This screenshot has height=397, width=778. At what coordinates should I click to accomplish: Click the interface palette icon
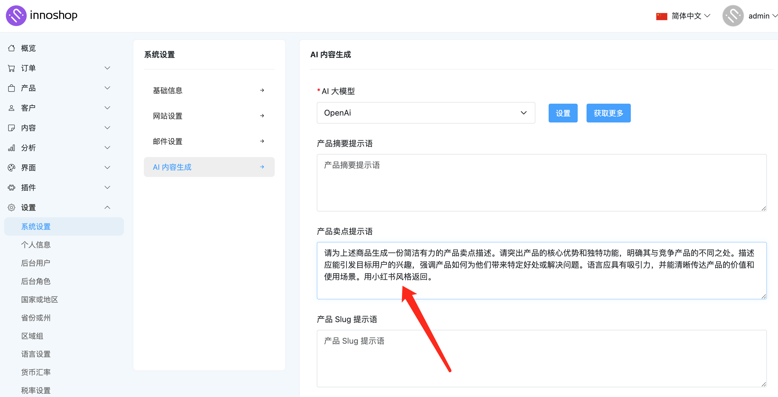pyautogui.click(x=11, y=168)
